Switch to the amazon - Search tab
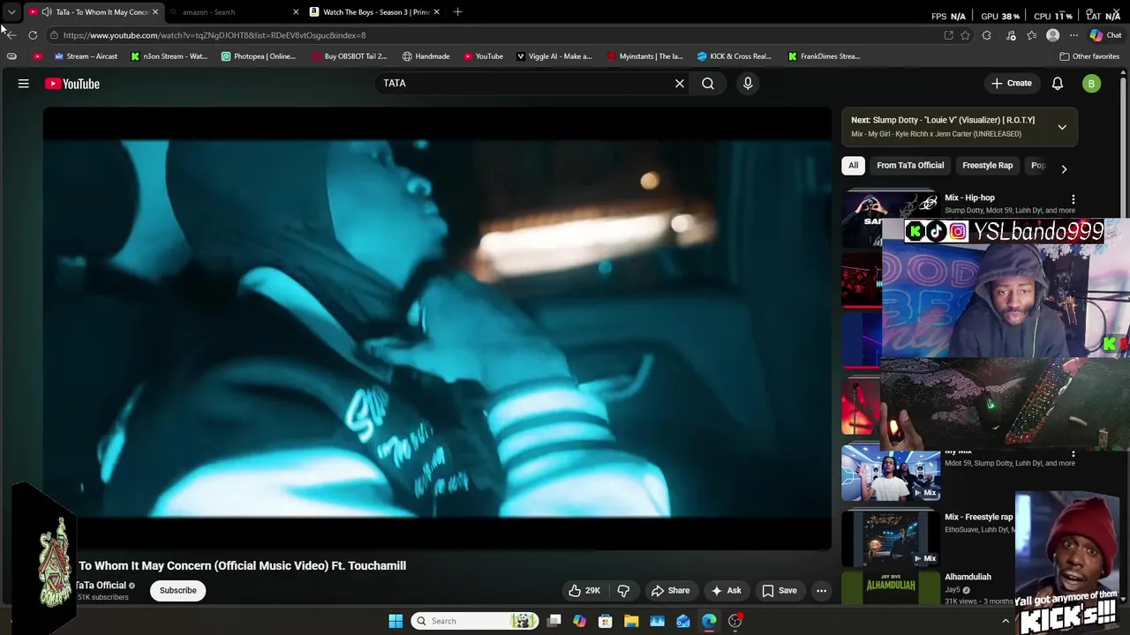Screen dimensions: 1130x635 click(231, 12)
